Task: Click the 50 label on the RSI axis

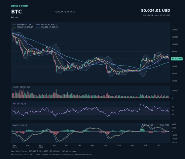Action: click(x=173, y=111)
